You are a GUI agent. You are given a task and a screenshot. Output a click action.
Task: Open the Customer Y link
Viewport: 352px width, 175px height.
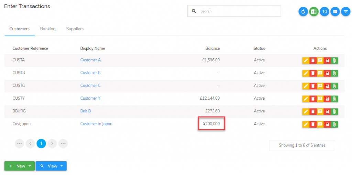pyautogui.click(x=90, y=98)
